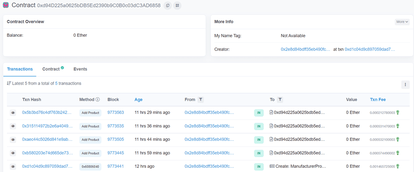The width and height of the screenshot is (414, 172).
Task: Switch to the Transactions tab
Action: 20,69
